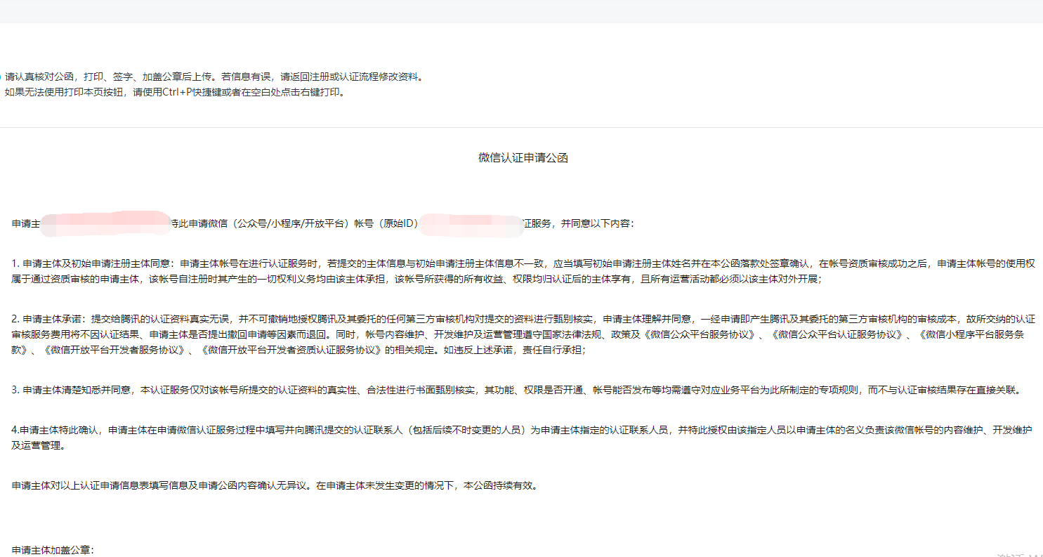Click the text "特此申请微信（公众号/小程序/开放平台）帐号（原始ID）"
Image resolution: width=1043 pixels, height=557 pixels.
[295, 224]
